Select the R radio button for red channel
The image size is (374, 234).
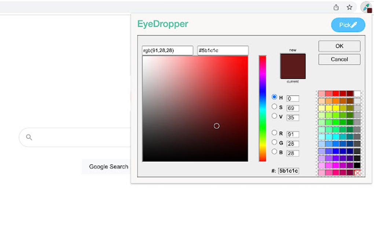(x=274, y=132)
